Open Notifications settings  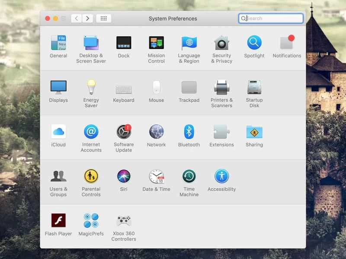coord(287,44)
